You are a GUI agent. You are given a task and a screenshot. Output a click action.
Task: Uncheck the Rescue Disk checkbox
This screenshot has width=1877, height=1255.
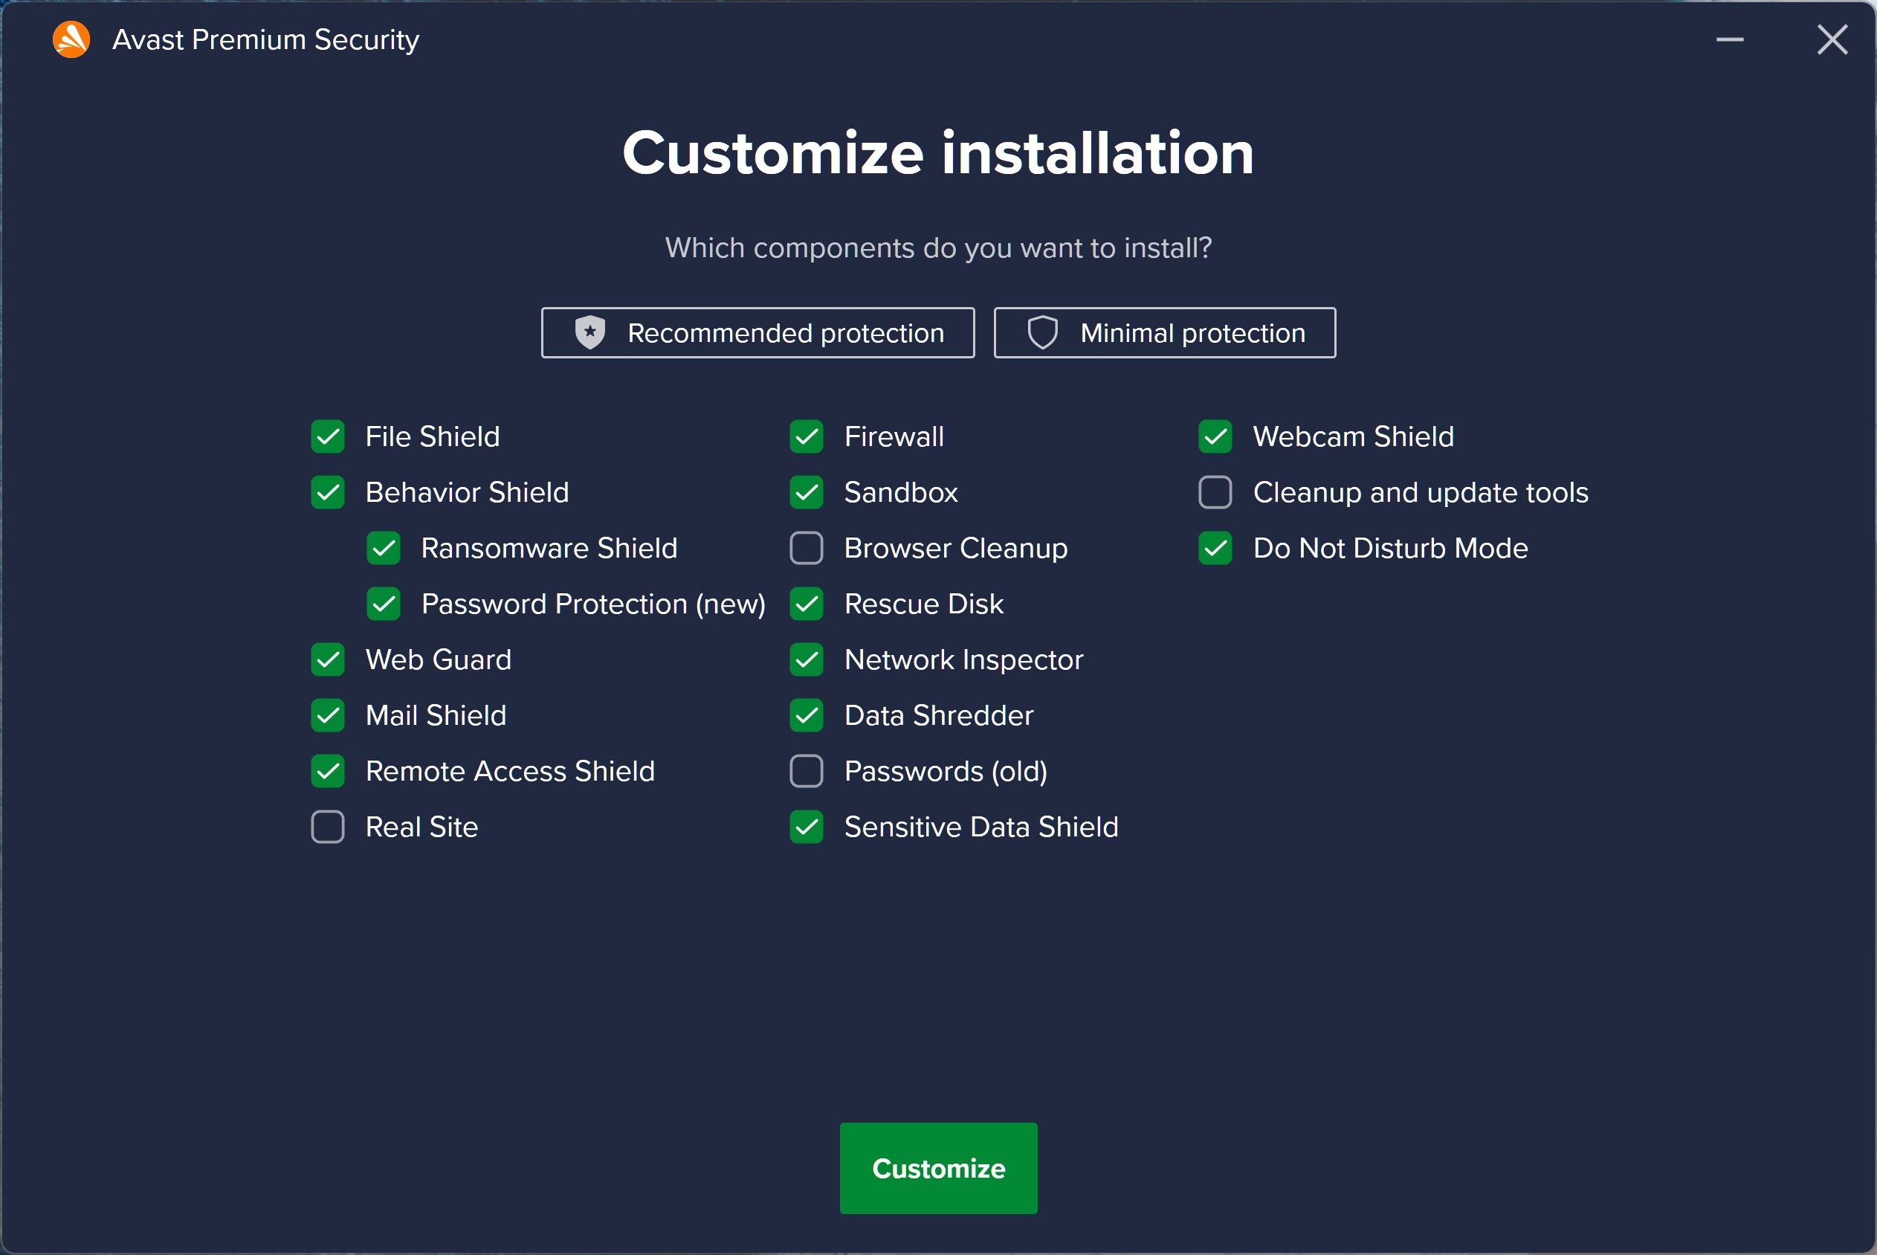[807, 604]
